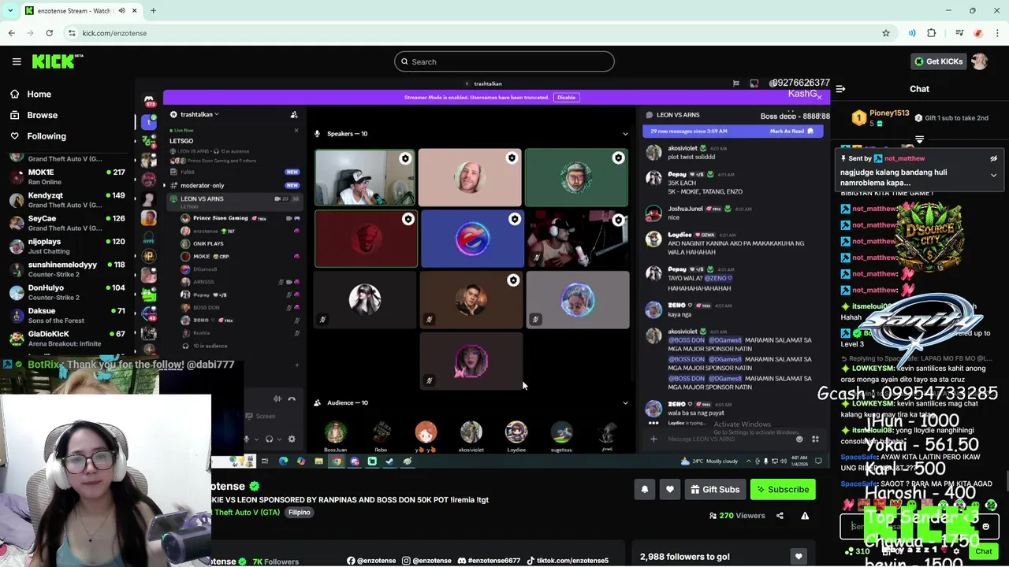1009x567 pixels.
Task: Open nijoplays channel in following list
Action: [67, 246]
